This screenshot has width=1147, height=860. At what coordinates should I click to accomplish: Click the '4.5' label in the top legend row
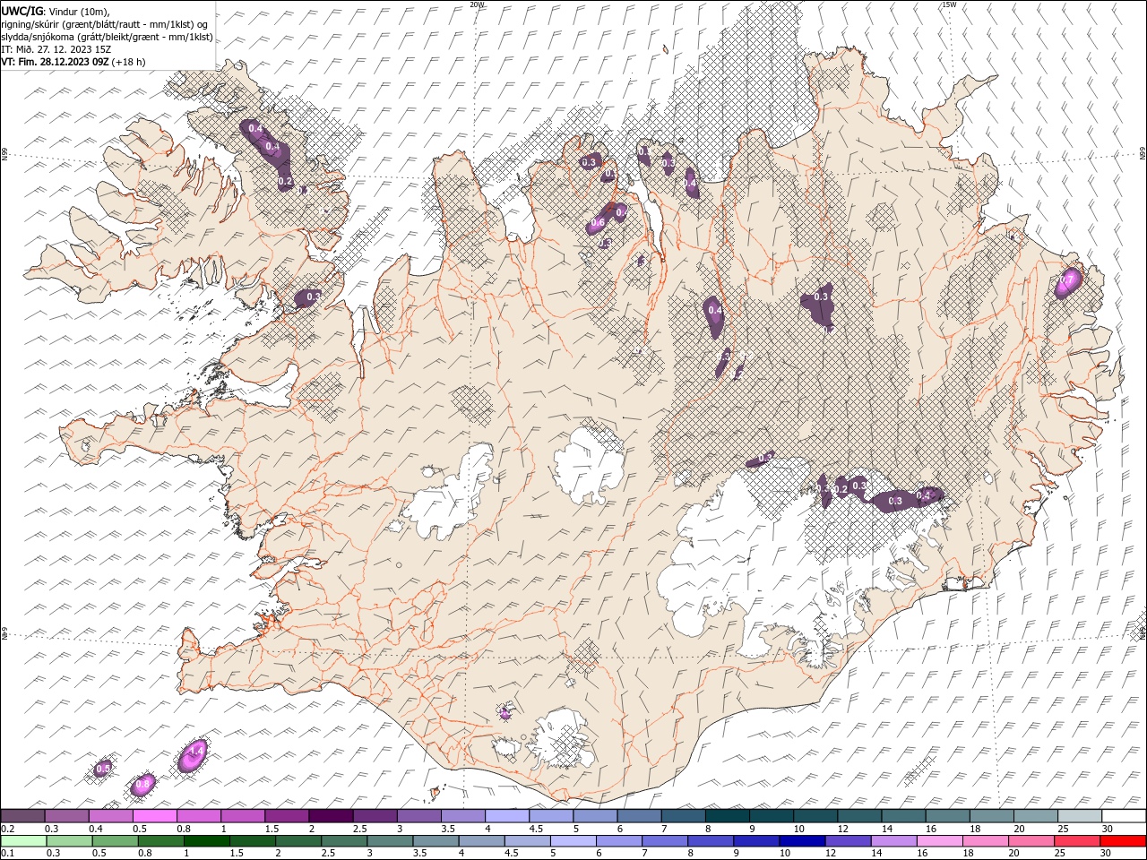click(x=536, y=829)
